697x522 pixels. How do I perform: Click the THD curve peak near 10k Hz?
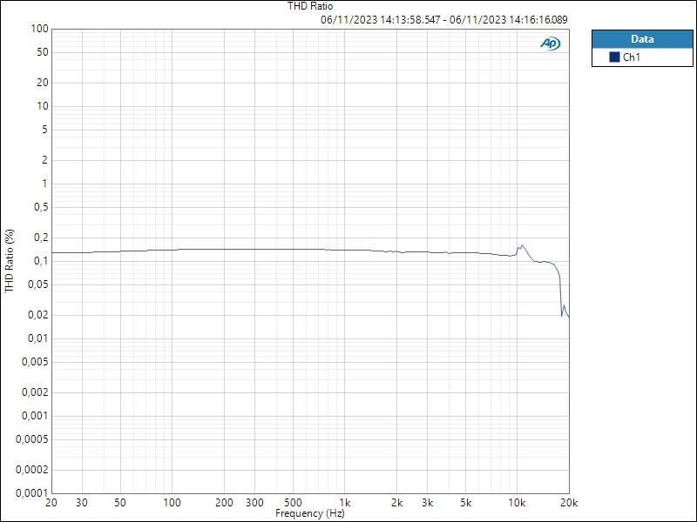pyautogui.click(x=520, y=245)
